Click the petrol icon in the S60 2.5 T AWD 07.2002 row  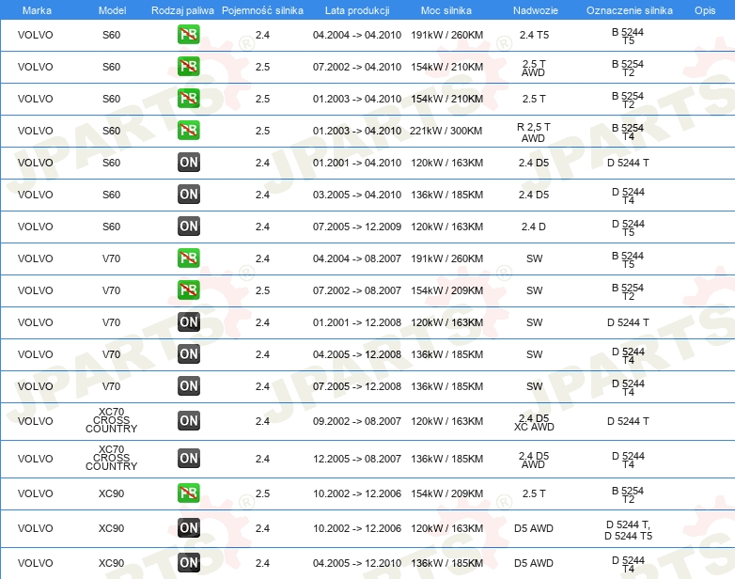188,67
